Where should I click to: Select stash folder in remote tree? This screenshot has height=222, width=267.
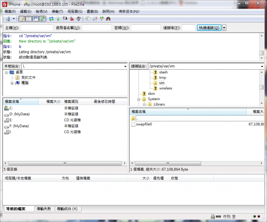[x=163, y=72]
